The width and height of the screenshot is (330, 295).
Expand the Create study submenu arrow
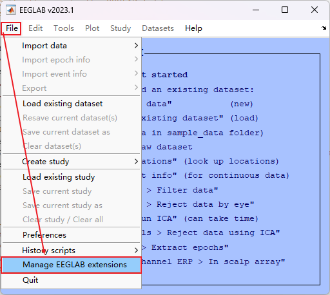pos(136,161)
